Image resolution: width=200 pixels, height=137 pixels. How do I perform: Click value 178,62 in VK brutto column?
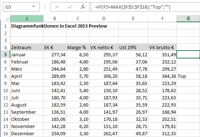click(x=163, y=90)
